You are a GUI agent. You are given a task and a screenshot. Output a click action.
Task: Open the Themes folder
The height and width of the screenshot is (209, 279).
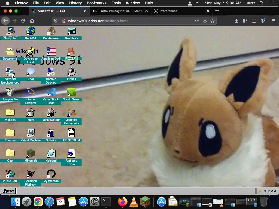pos(10,135)
